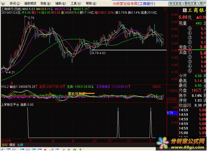Click the MA10:5.11 indicator label
Viewport: 207px width, 151px height.
click(x=43, y=9)
